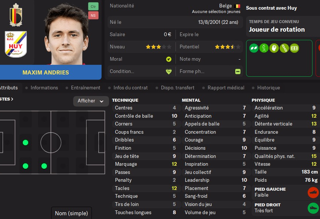This screenshot has height=219, width=320.
Task: Click the red NS status badge
Action: click(x=93, y=15)
